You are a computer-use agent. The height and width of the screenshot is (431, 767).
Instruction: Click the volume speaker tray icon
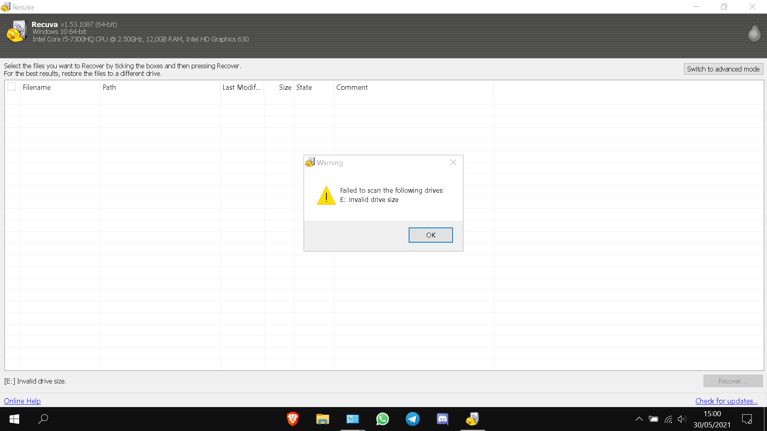(x=682, y=419)
